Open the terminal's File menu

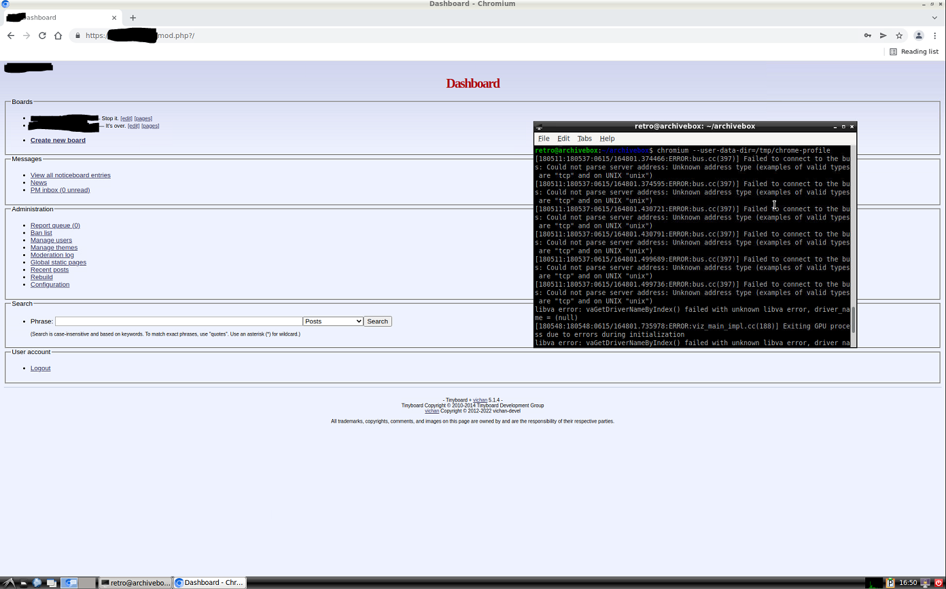(544, 139)
